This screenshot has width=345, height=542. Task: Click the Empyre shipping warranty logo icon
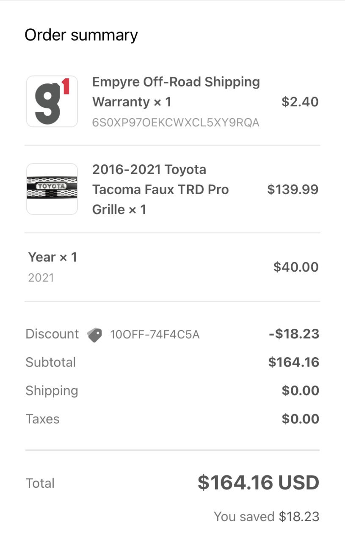pyautogui.click(x=52, y=101)
